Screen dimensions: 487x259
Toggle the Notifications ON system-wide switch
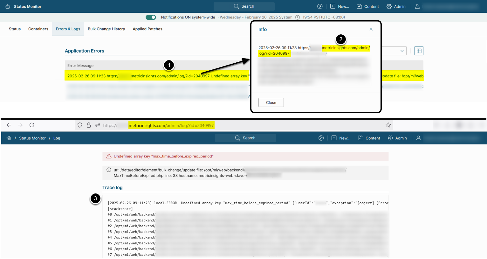[151, 17]
